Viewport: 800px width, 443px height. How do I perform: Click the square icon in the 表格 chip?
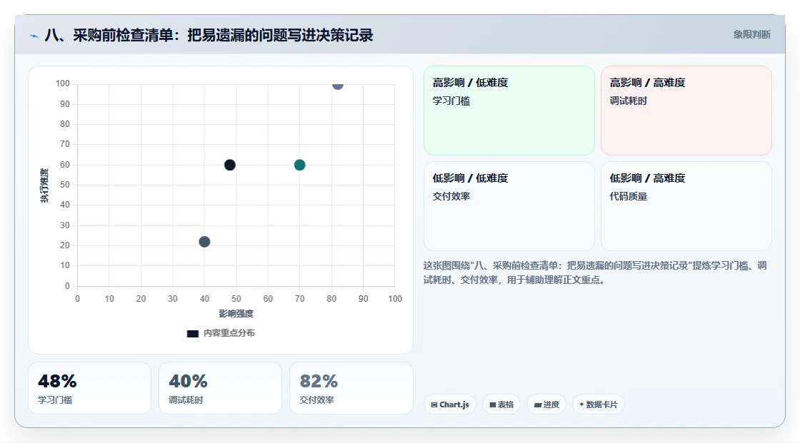click(493, 404)
